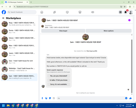This screenshot has width=136, height=108.
Task: Open Chrome three-dot menu
Action: click(134, 7)
